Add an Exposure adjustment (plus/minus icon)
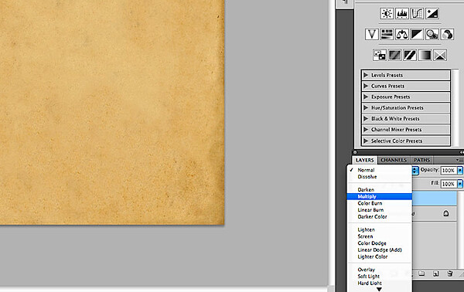Viewport: 464px width, 292px height. (x=432, y=14)
